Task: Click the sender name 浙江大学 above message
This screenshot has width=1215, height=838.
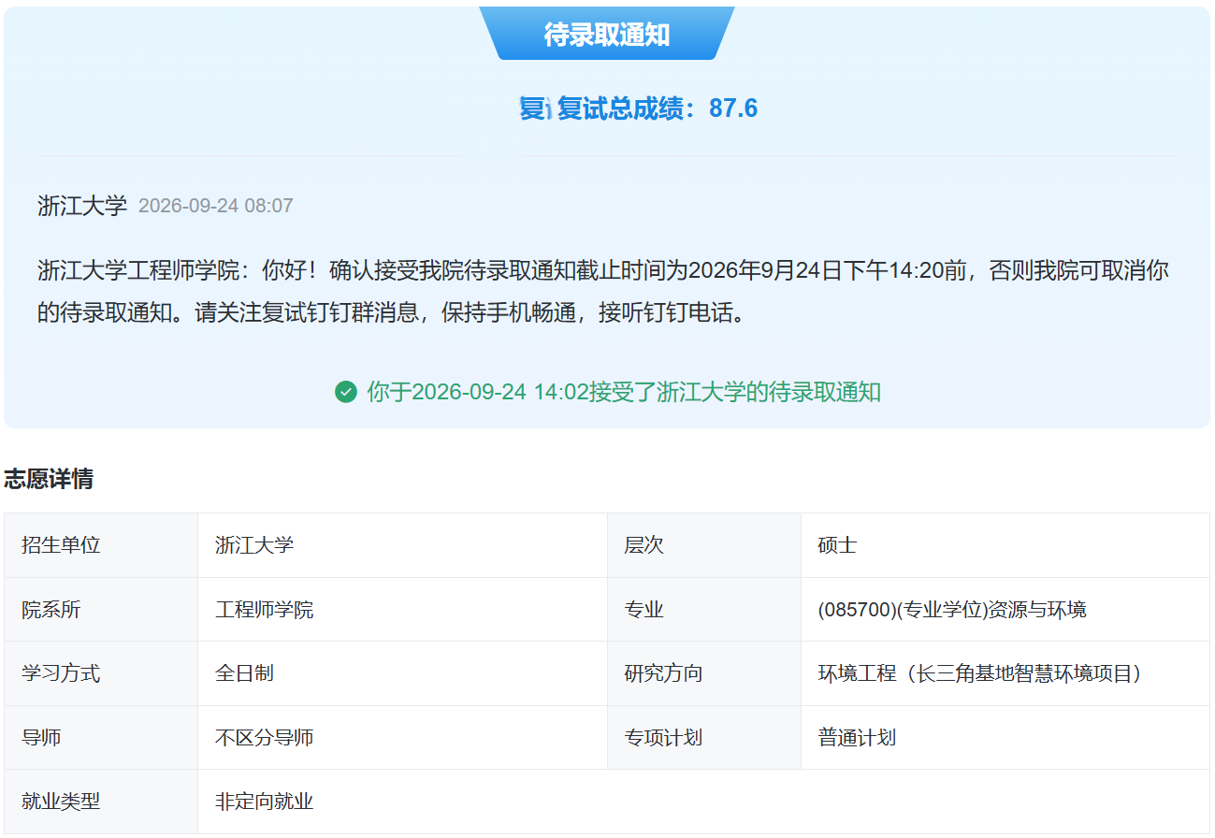Action: click(82, 206)
